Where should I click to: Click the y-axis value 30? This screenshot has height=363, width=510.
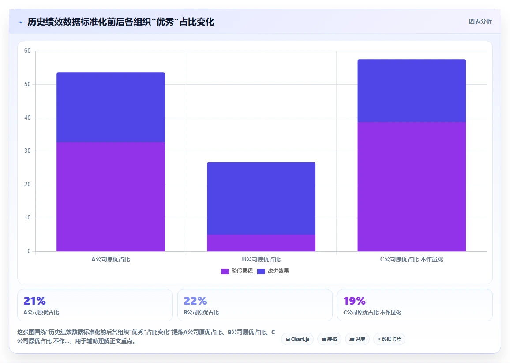[27, 151]
